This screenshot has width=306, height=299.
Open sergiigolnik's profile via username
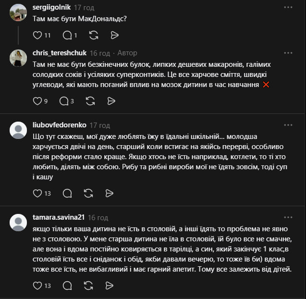[51, 7]
